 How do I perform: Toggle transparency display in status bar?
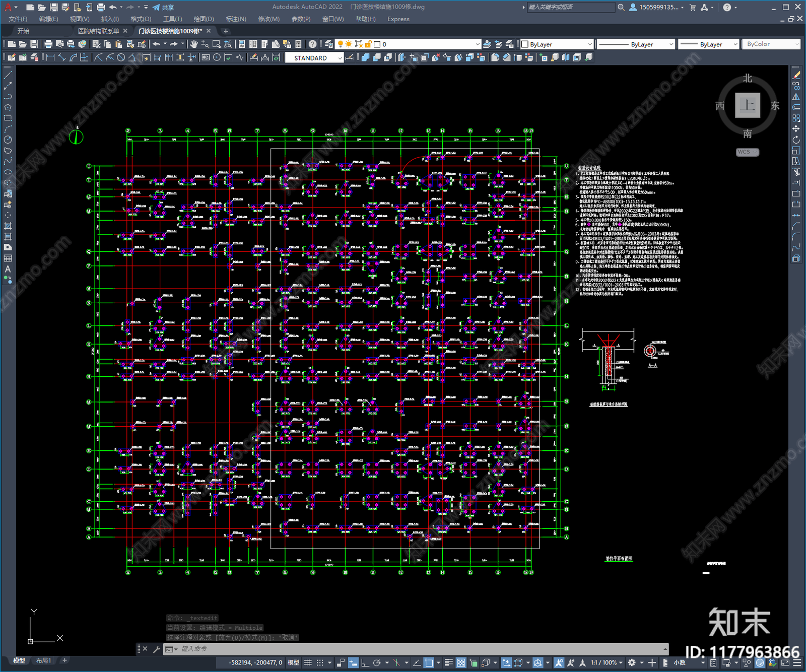coord(461,662)
